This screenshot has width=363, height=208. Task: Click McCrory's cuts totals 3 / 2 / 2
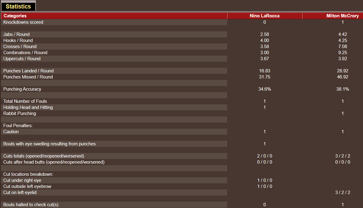[x=343, y=156]
